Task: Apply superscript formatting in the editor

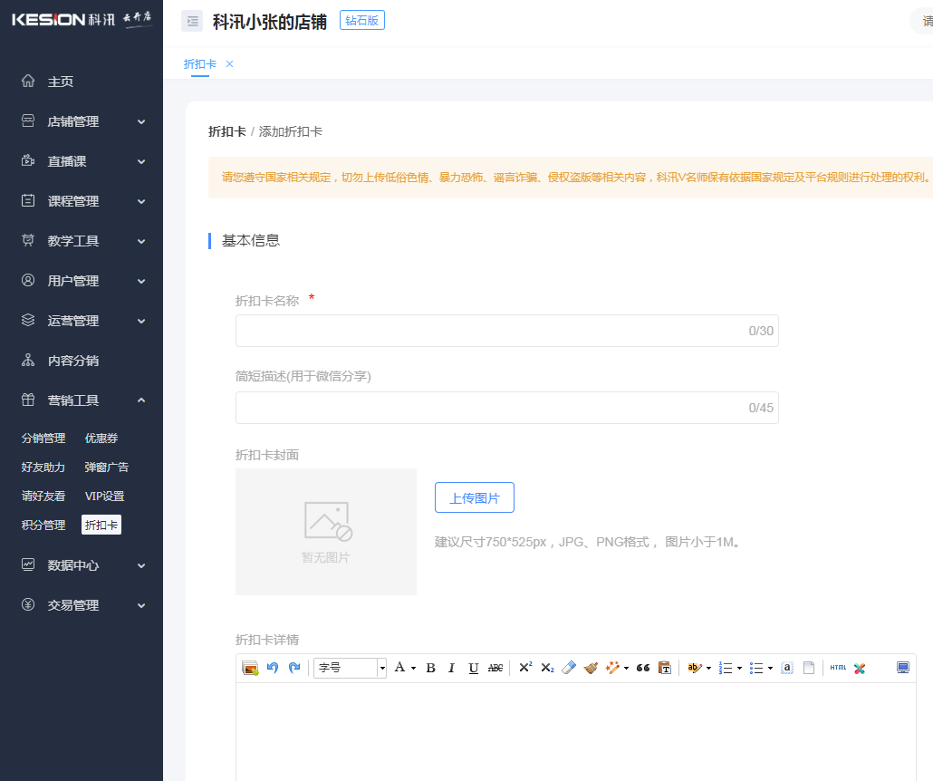Action: click(524, 668)
